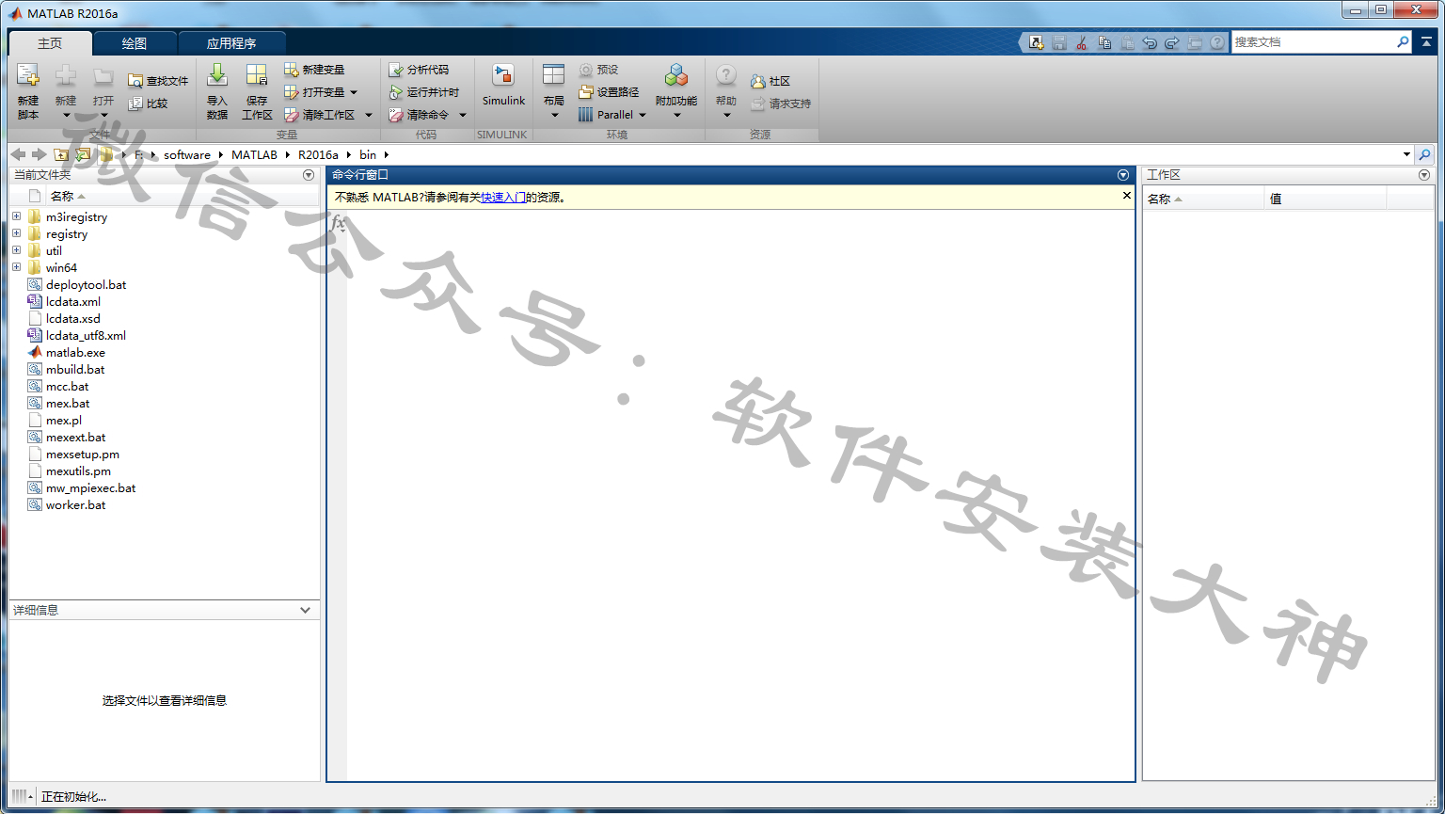Click the 导入数据 (Import Data) icon
1445x814 pixels.
pos(217,76)
